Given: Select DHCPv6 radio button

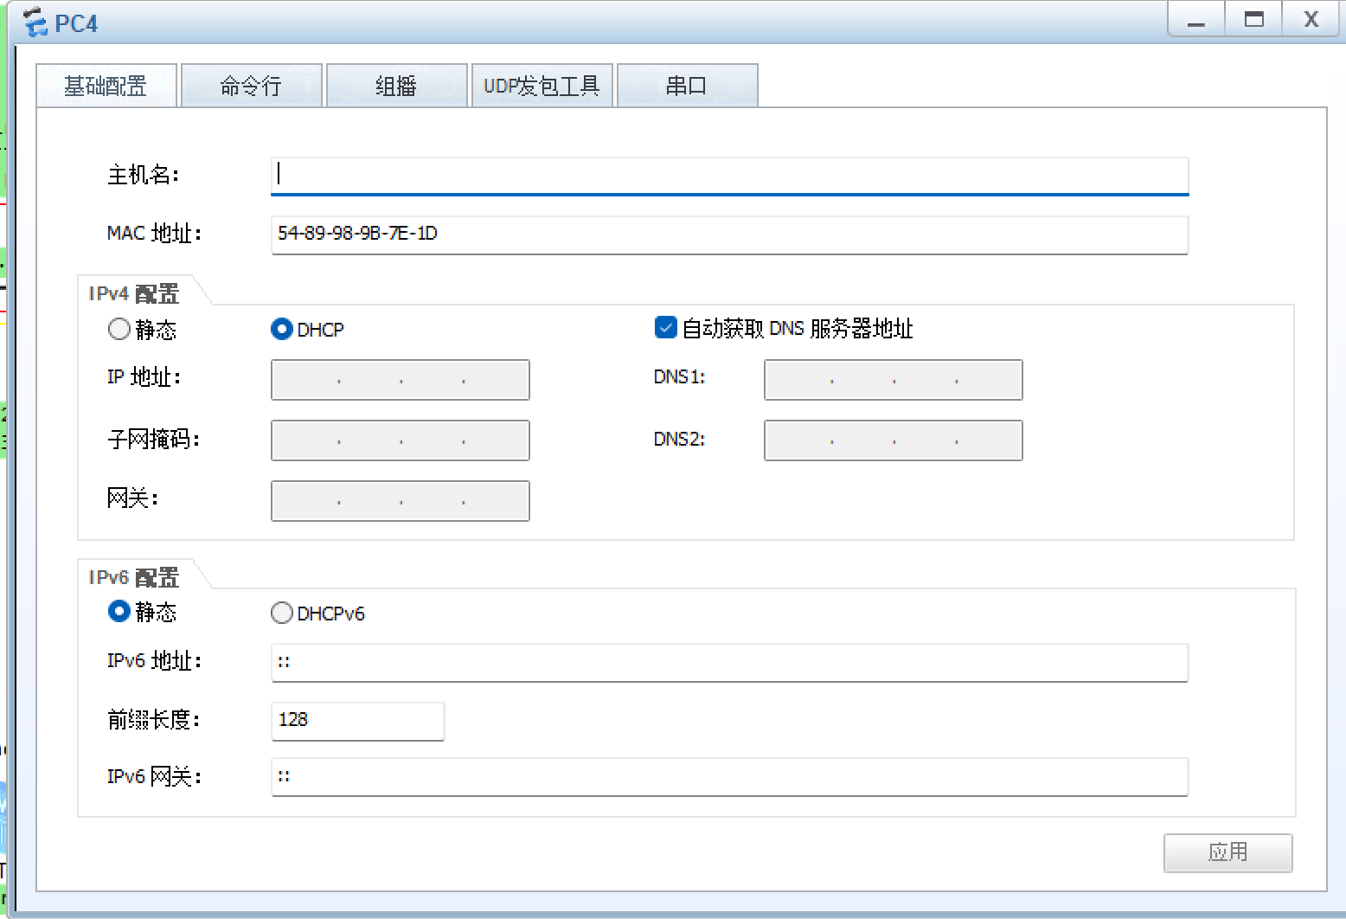Looking at the screenshot, I should 282,613.
